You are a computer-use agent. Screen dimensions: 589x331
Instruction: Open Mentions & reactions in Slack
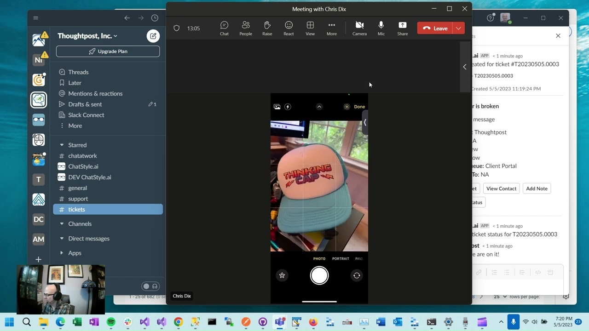[95, 93]
